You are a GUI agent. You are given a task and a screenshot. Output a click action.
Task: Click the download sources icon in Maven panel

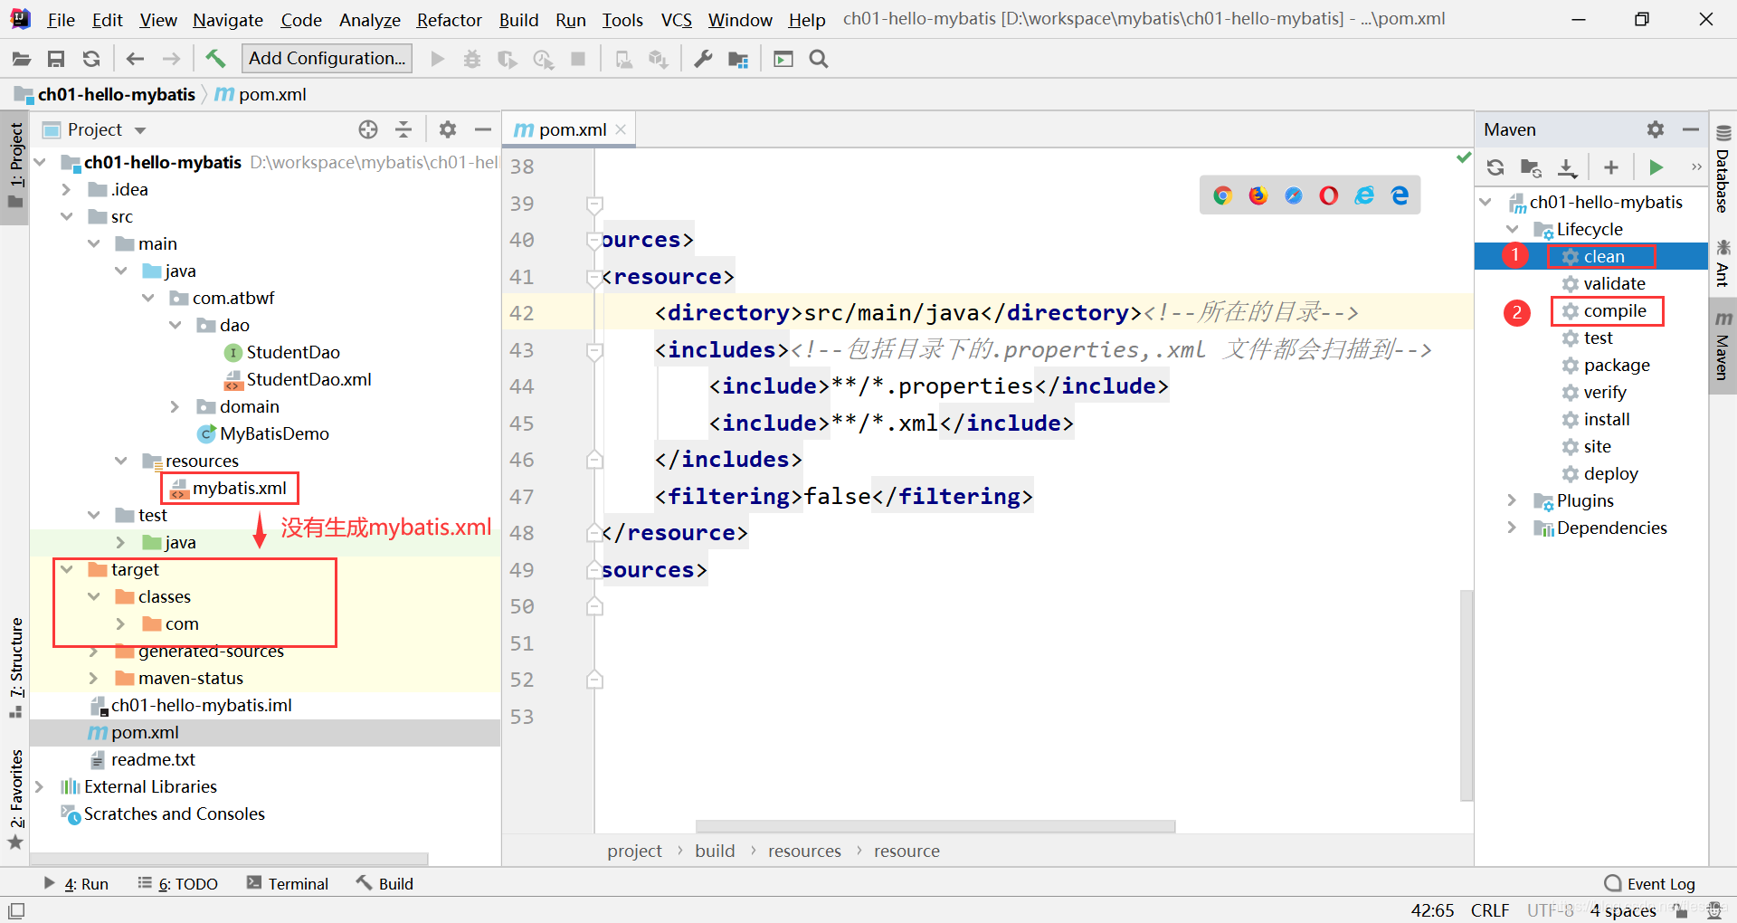(1567, 167)
